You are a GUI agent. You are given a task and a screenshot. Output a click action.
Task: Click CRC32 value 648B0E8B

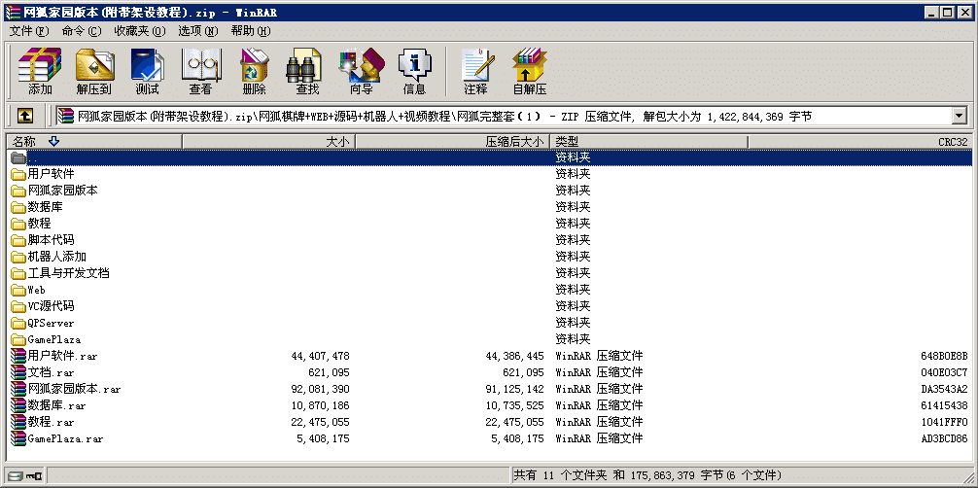pos(944,357)
